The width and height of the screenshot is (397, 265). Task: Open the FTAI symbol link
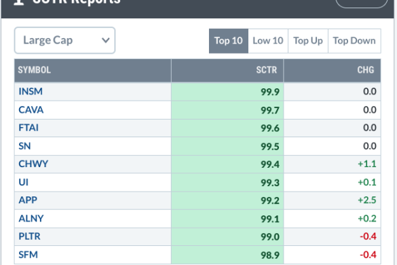pos(29,128)
